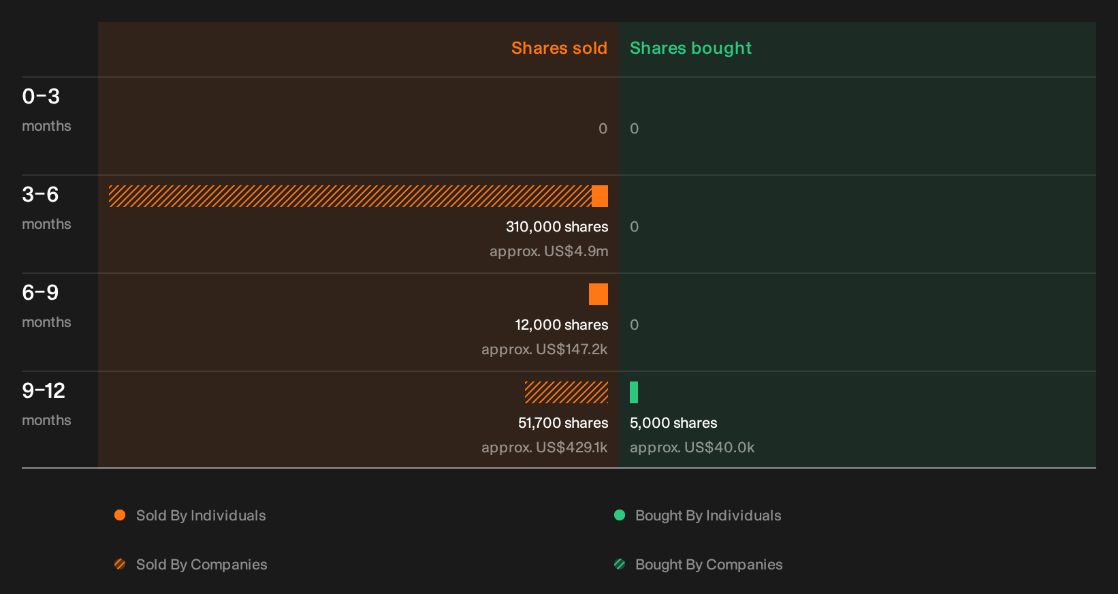Select the "Shares sold" column header
1118x594 pixels.
click(559, 48)
